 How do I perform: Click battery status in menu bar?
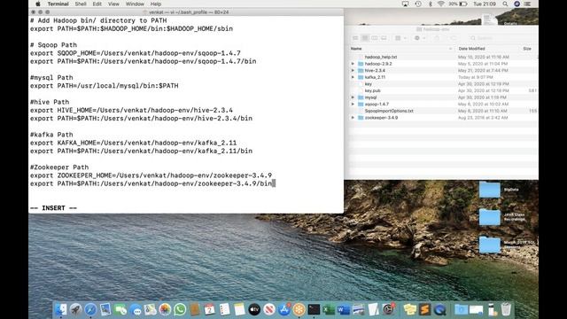[458, 4]
